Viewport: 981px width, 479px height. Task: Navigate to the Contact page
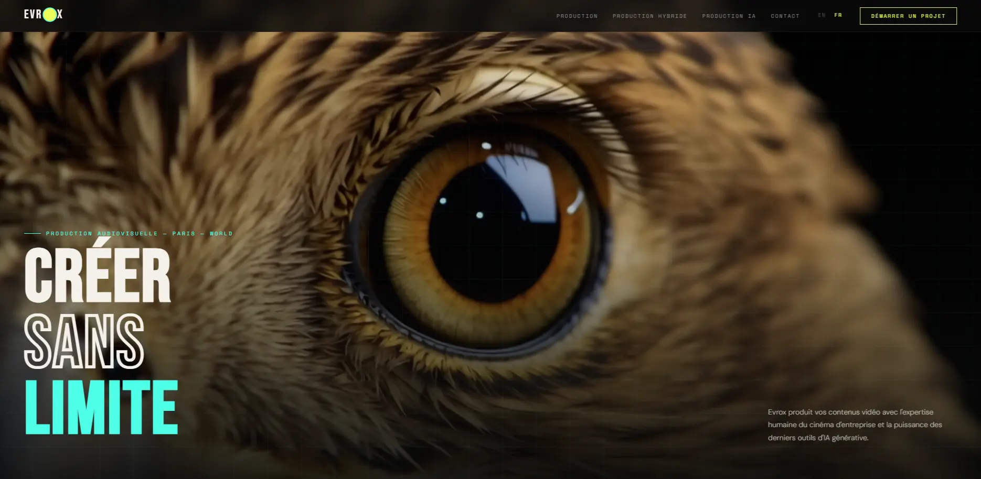coord(785,16)
